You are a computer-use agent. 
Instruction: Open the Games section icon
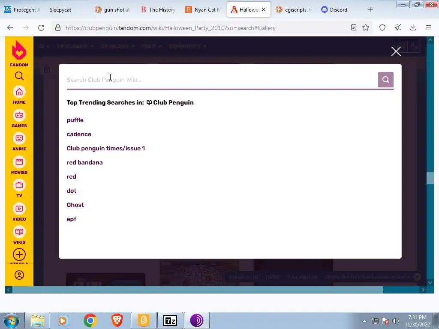pyautogui.click(x=19, y=115)
